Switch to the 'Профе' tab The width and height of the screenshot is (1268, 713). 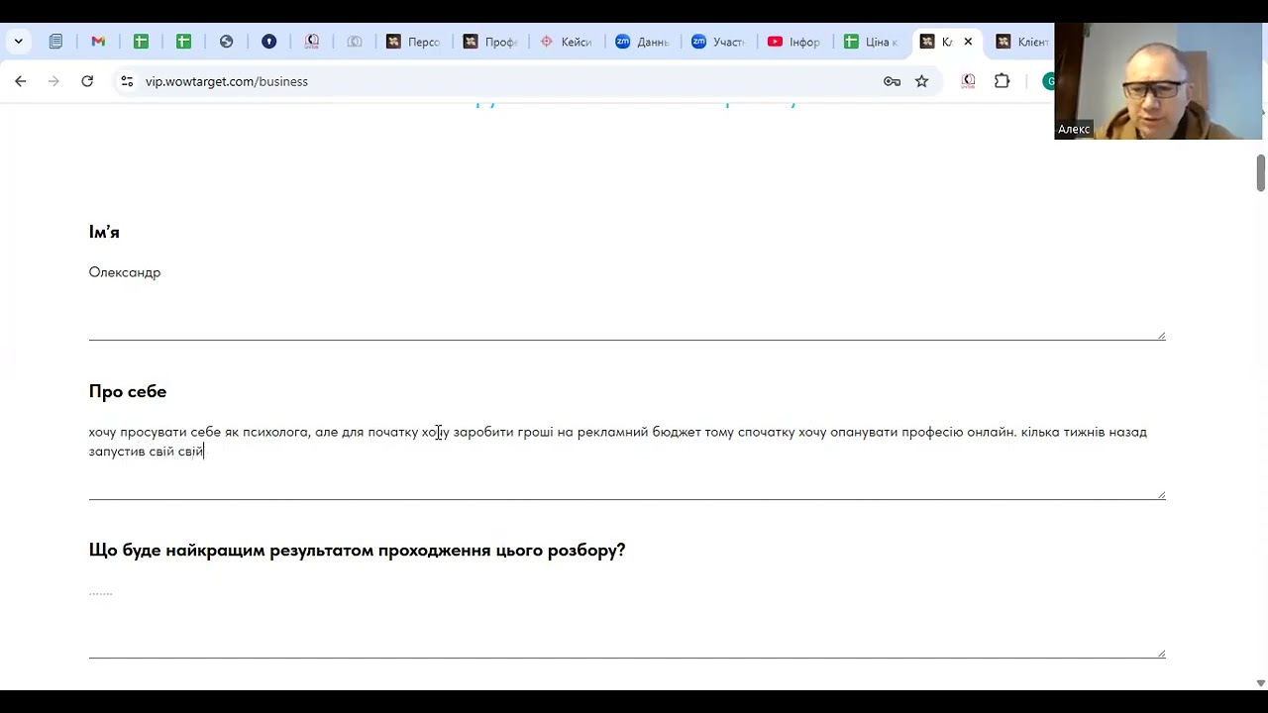click(x=490, y=42)
